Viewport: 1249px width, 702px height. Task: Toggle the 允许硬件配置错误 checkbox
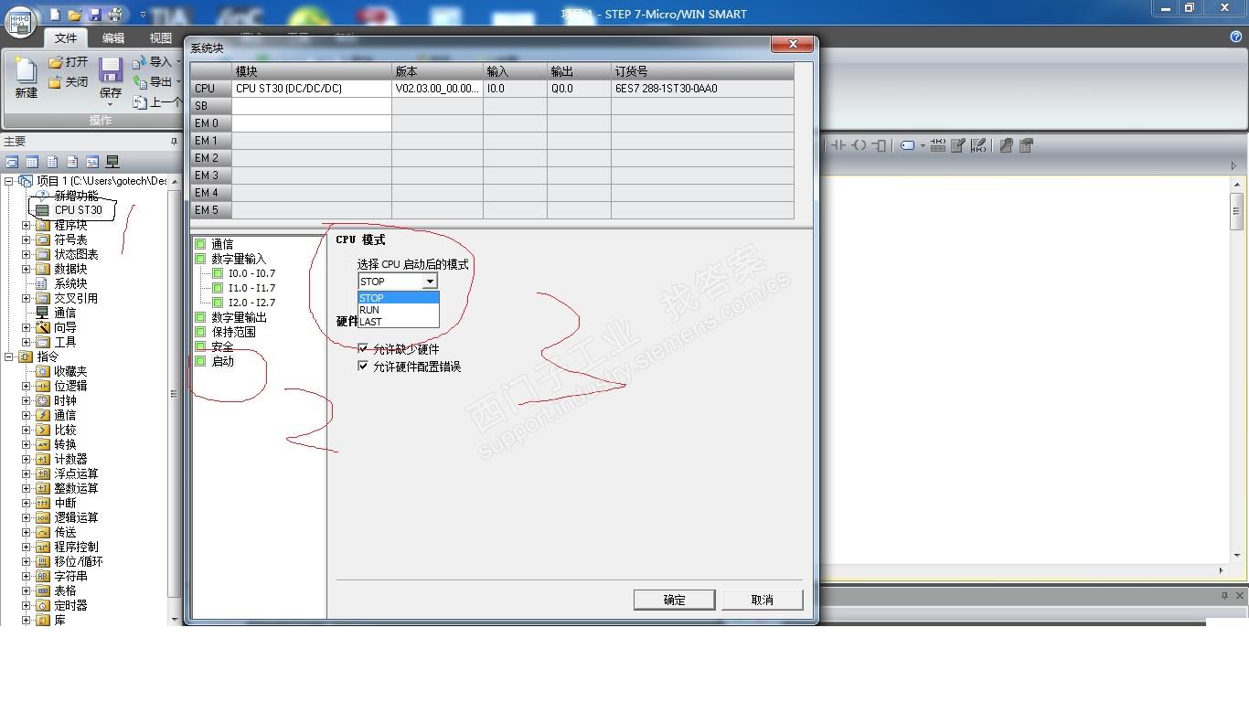point(363,367)
